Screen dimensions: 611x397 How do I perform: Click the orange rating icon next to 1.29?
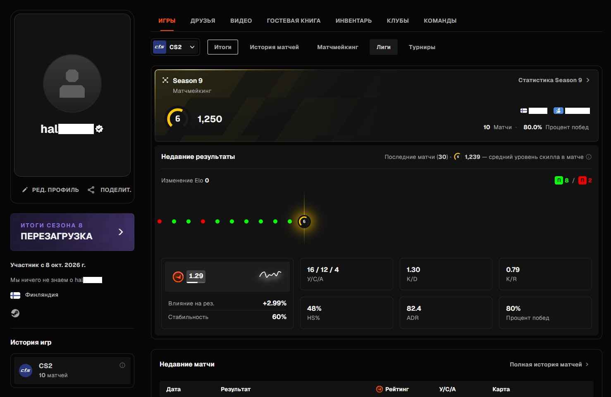pos(178,276)
